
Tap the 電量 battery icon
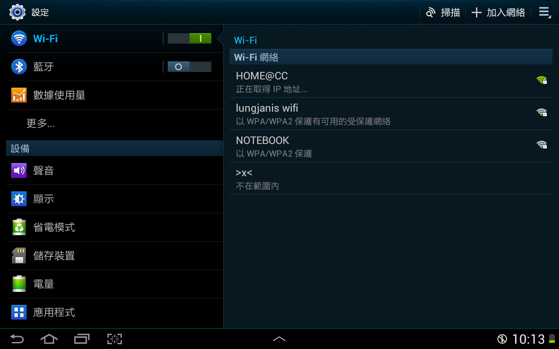click(19, 284)
